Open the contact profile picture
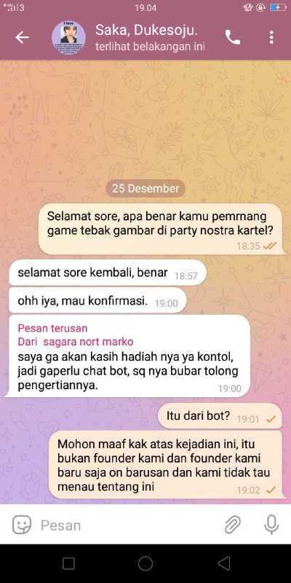Screen dimensions: 291x583 pyautogui.click(x=68, y=38)
